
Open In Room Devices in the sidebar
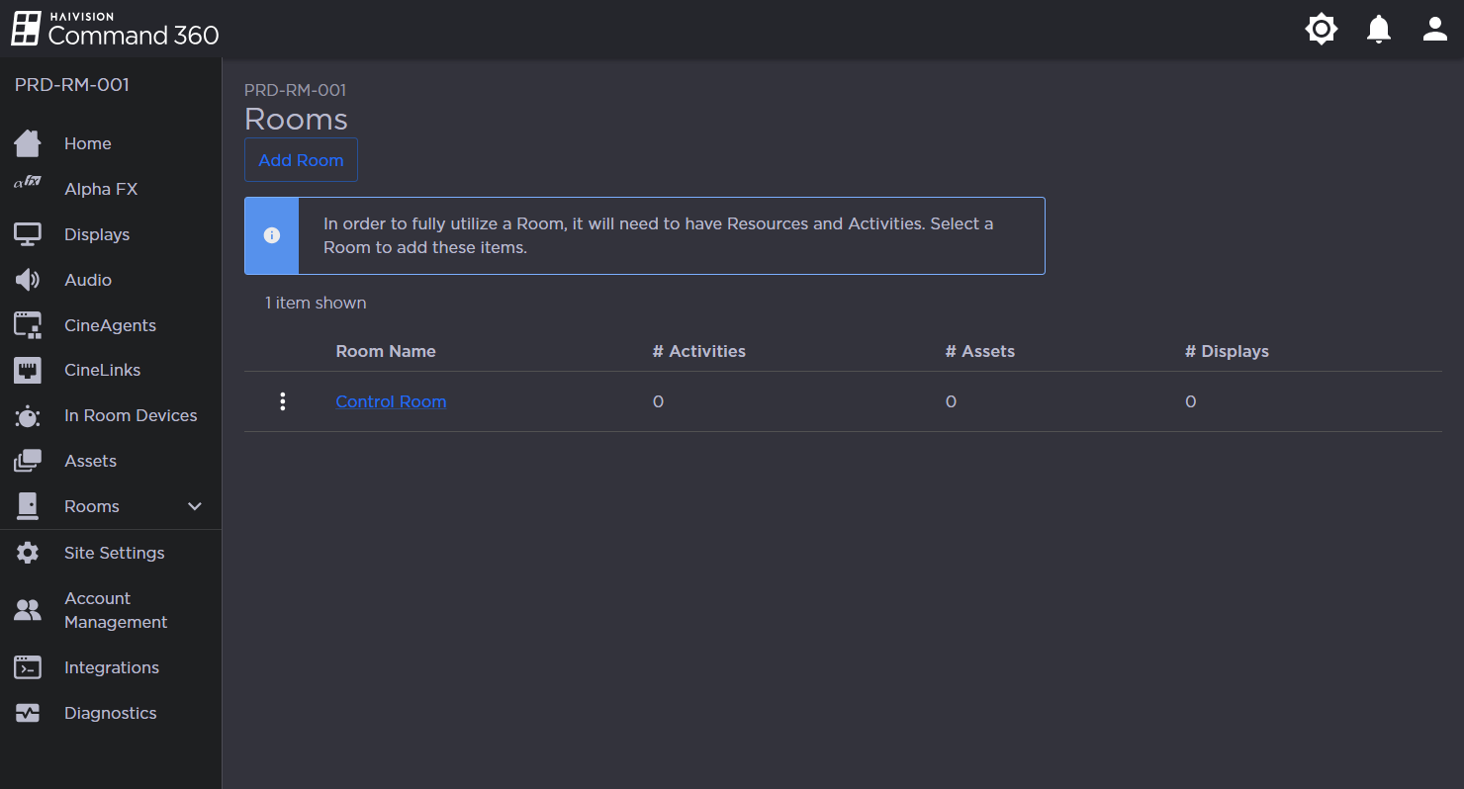click(x=131, y=415)
